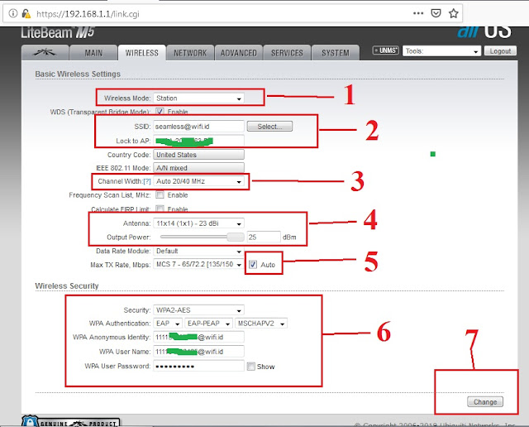This screenshot has height=427, width=529.
Task: Click the Lock to AP field
Action: pyautogui.click(x=198, y=141)
